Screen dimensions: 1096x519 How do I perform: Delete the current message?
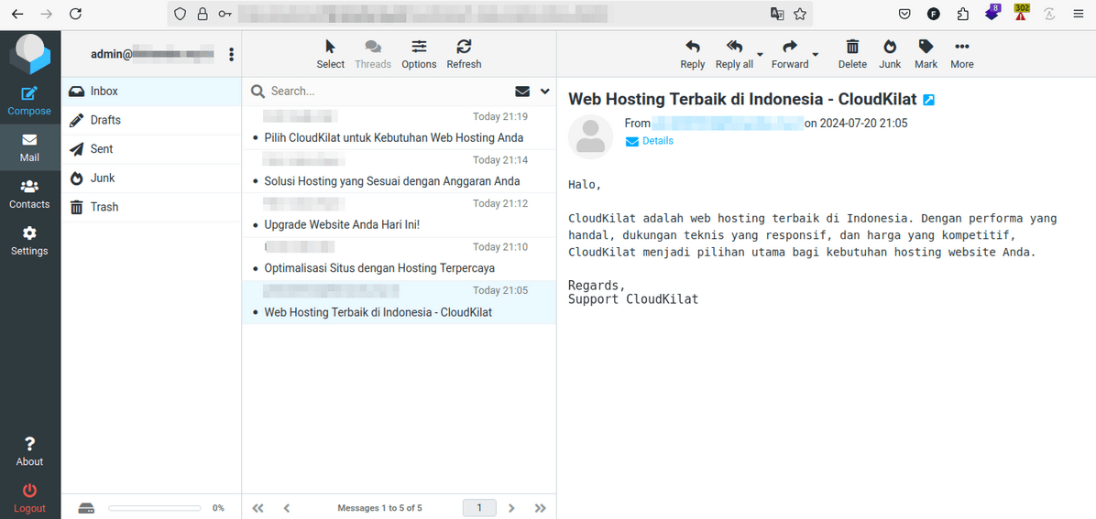coord(851,54)
